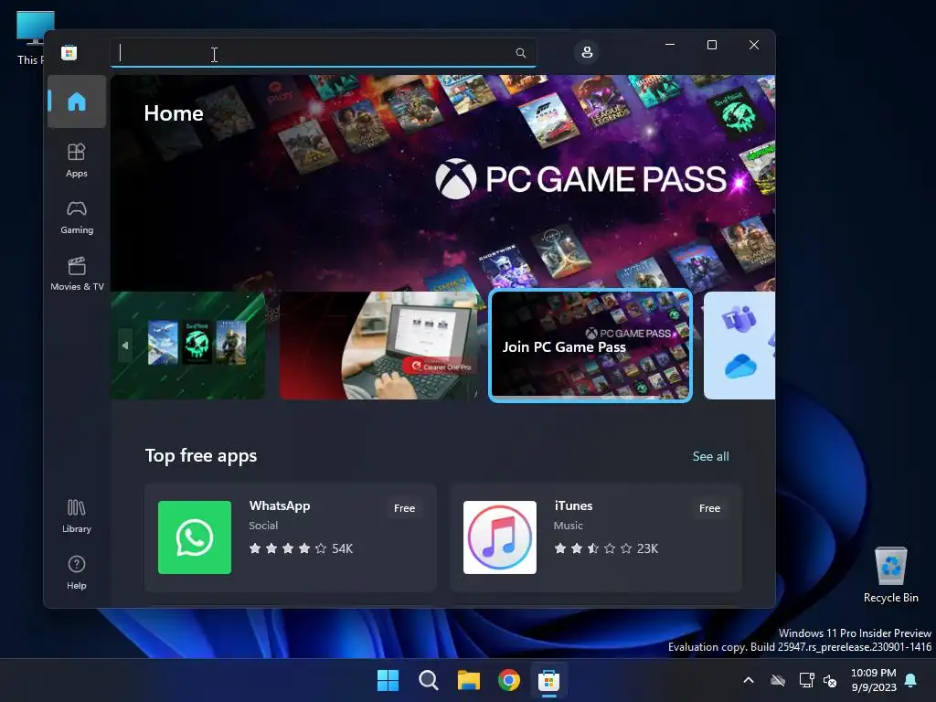Image resolution: width=936 pixels, height=702 pixels.
Task: Click iTunes star rating 23K
Action: [606, 548]
